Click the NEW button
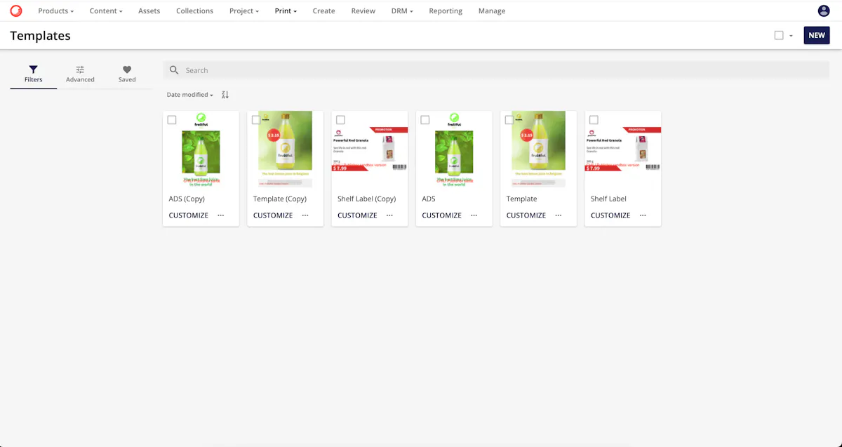The width and height of the screenshot is (842, 447). (817, 35)
